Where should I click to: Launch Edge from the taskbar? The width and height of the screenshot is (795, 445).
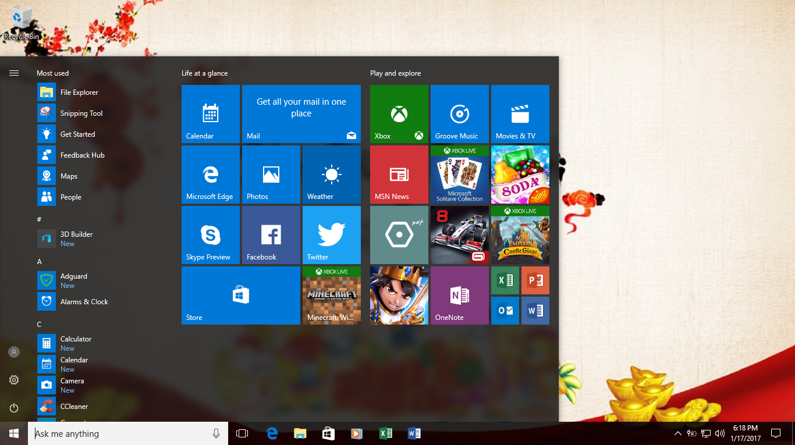[272, 433]
